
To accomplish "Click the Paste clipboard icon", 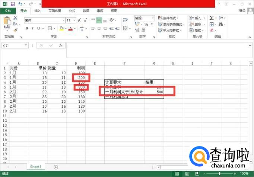I will click(7, 21).
